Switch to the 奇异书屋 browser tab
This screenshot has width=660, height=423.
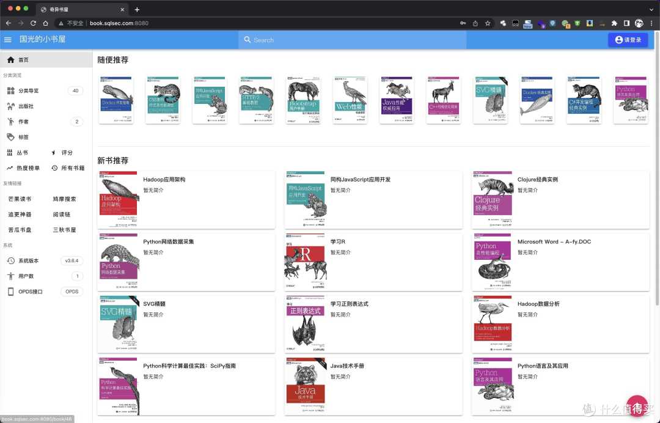click(x=82, y=9)
